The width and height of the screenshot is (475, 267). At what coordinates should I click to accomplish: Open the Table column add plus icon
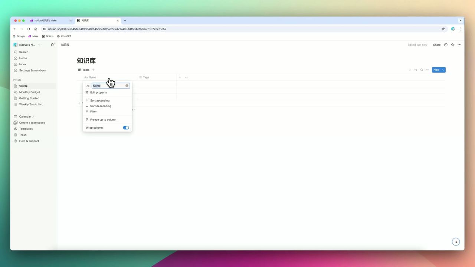180,77
